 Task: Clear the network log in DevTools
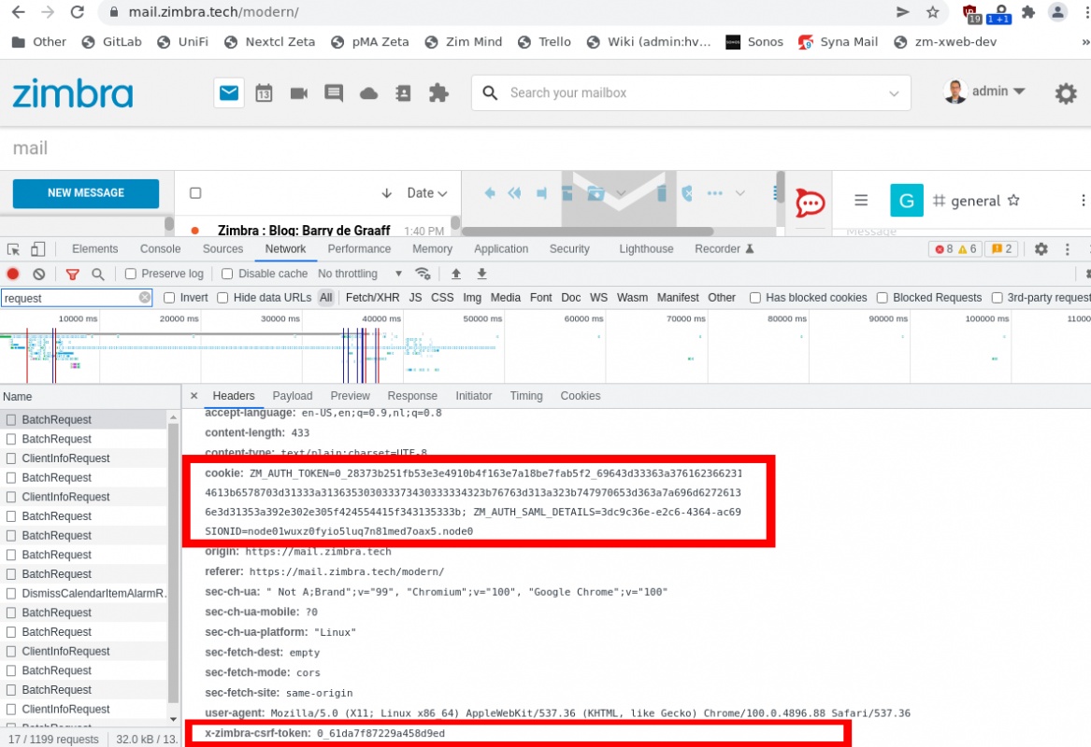pos(39,275)
